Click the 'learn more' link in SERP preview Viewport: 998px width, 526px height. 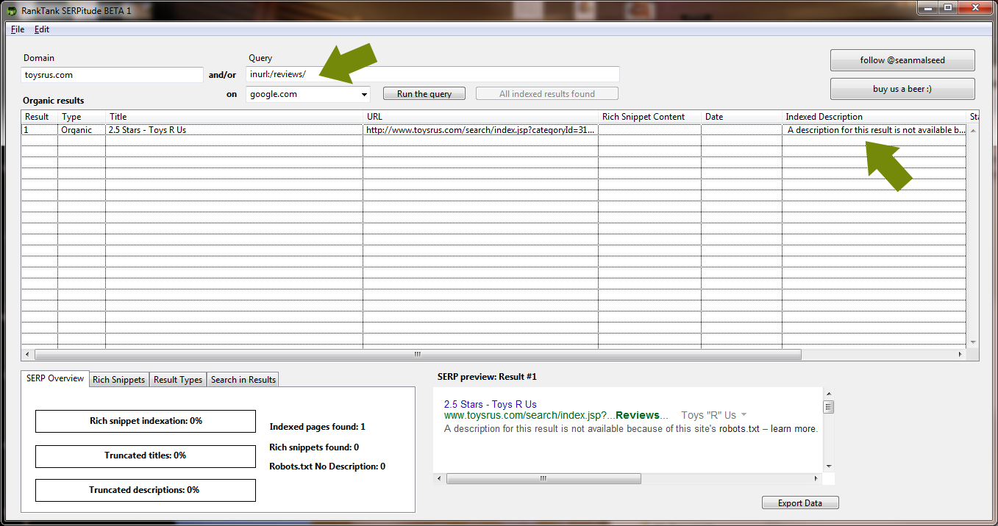point(794,429)
